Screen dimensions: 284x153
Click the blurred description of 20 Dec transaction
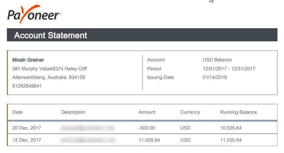click(88, 128)
